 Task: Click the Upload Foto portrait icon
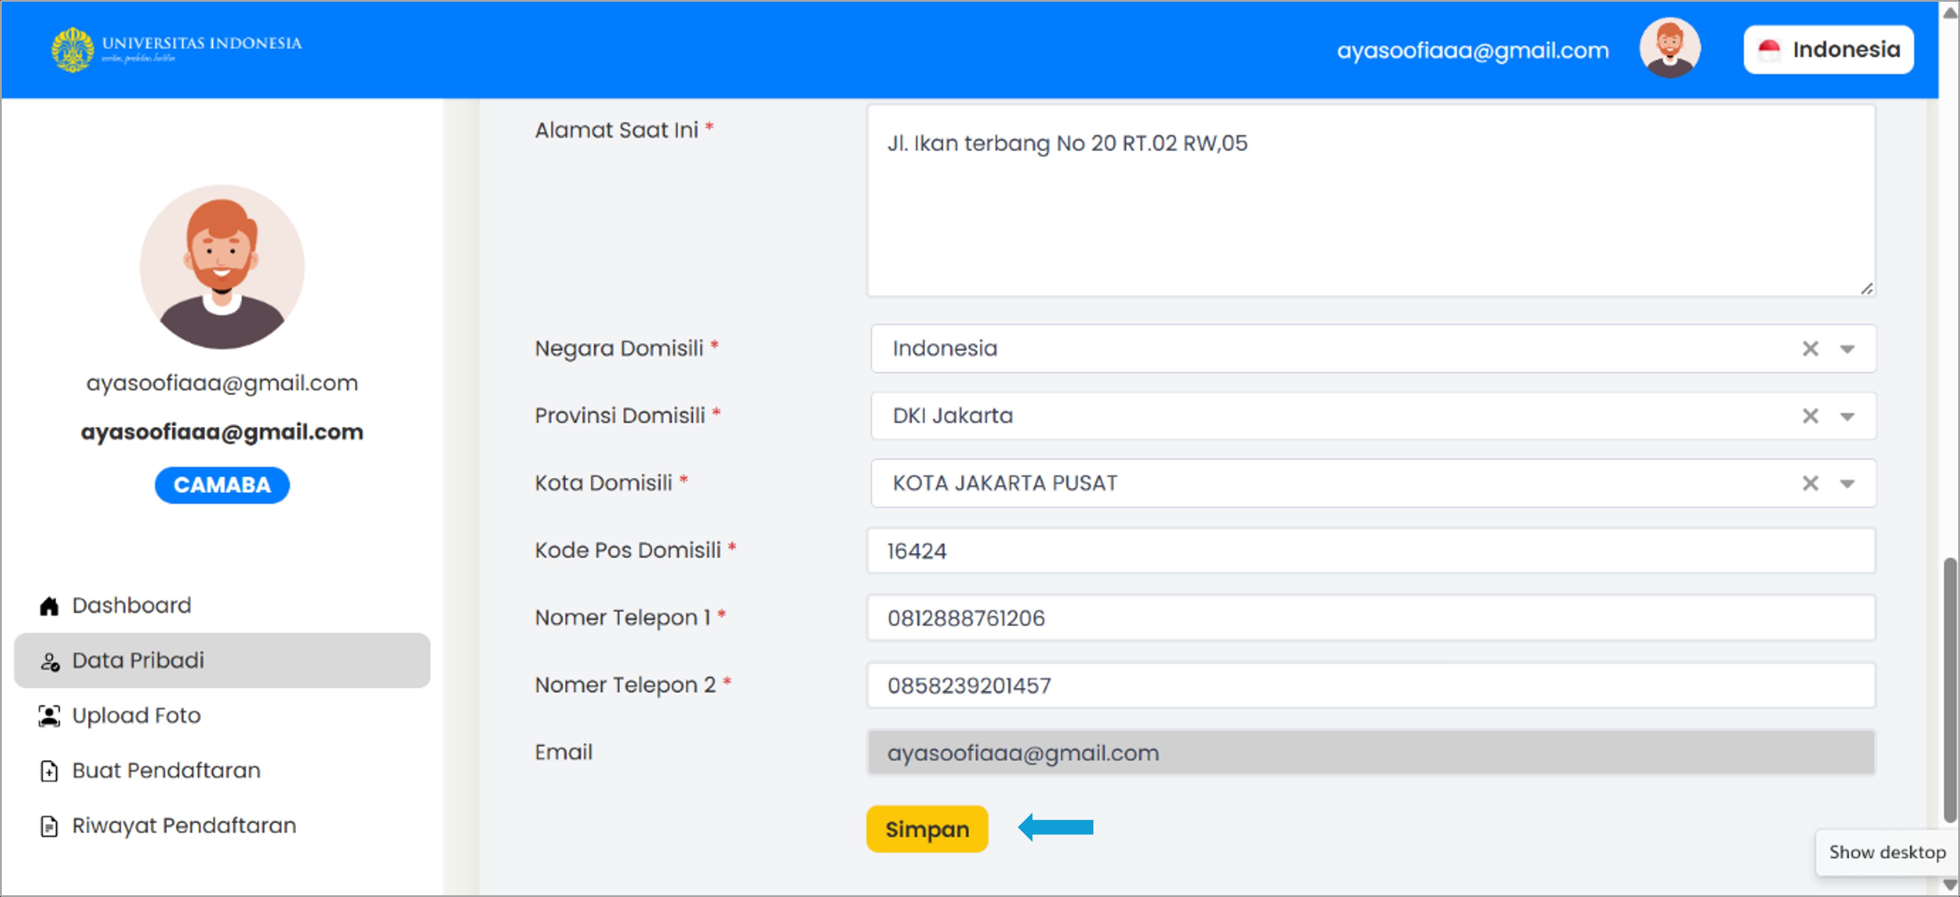[x=49, y=716]
